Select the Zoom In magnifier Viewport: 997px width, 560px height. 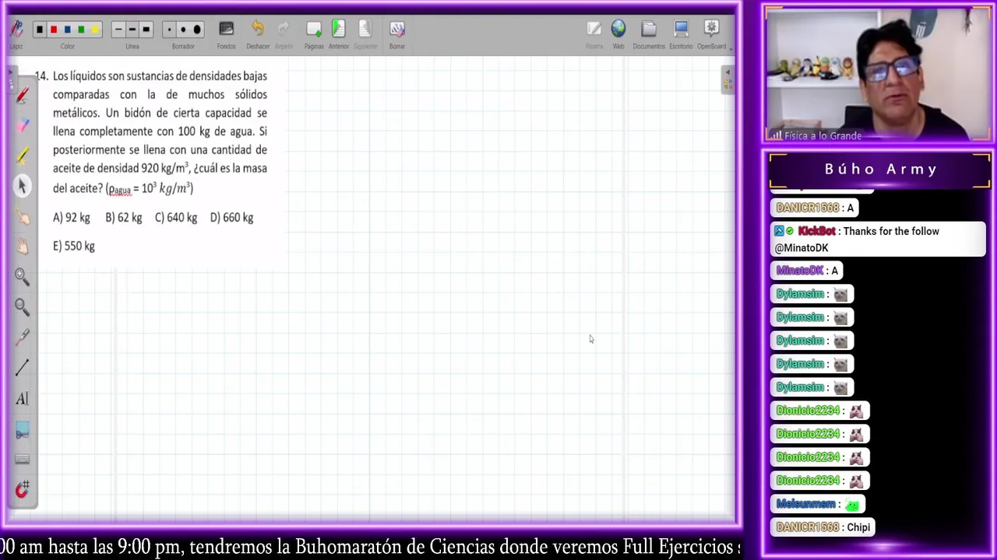tap(22, 276)
